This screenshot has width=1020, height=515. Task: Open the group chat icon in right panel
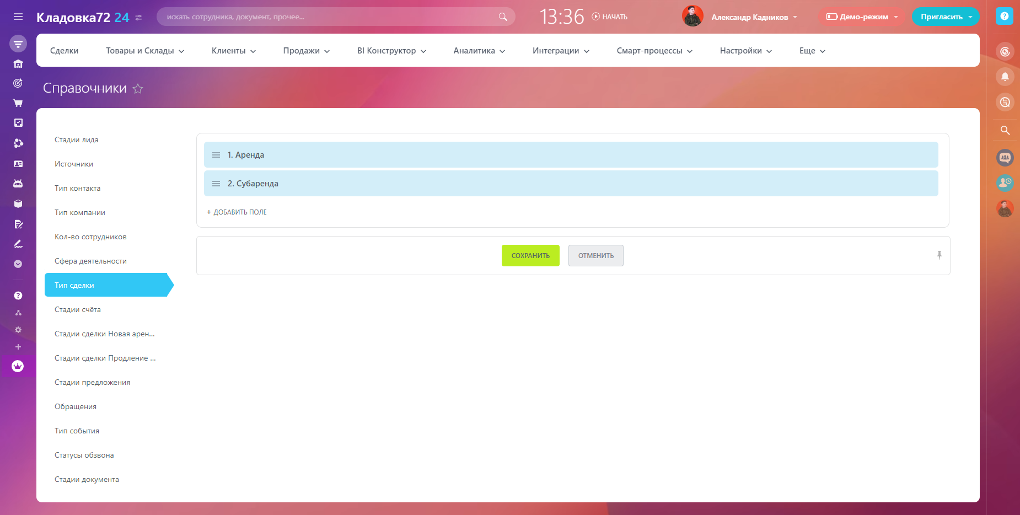1005,158
